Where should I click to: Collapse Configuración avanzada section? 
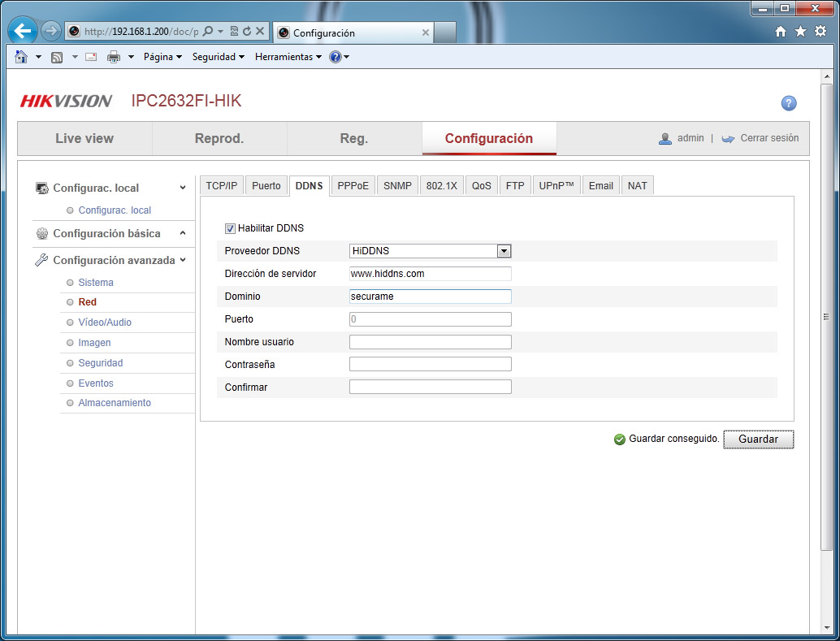tap(183, 260)
